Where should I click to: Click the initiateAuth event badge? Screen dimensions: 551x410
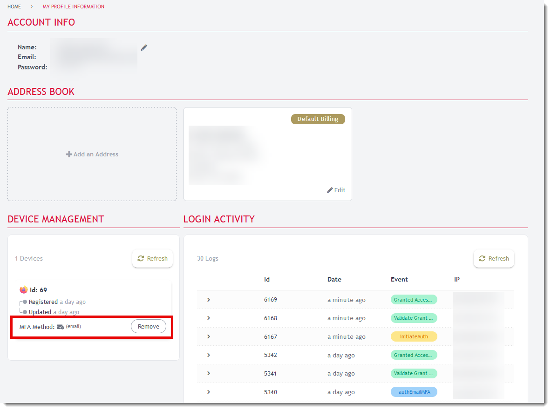pos(414,336)
